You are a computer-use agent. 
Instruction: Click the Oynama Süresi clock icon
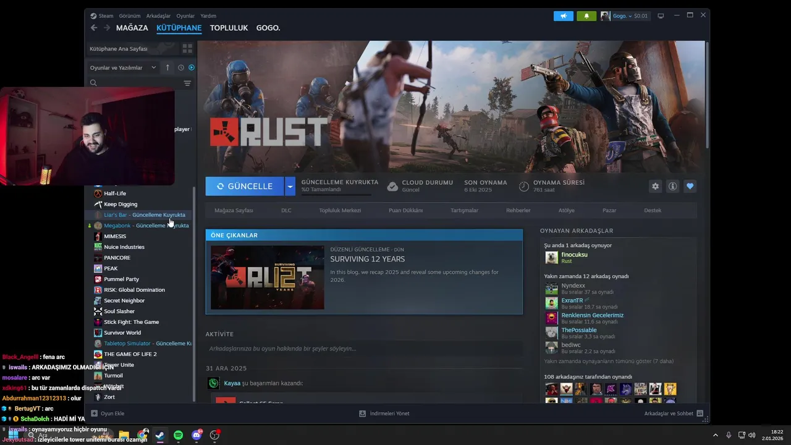coord(523,186)
